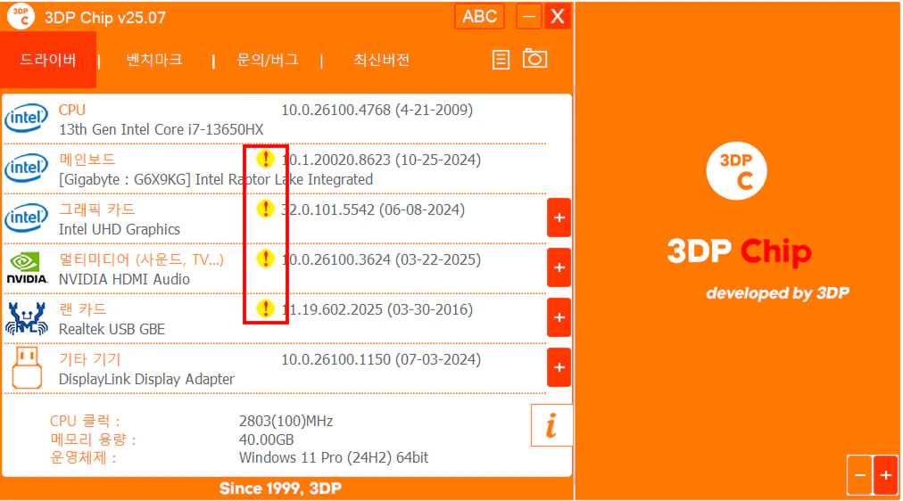Image resolution: width=903 pixels, height=501 pixels.
Task: Click the 'Since 1999, 3DP' footer text
Action: pyautogui.click(x=280, y=489)
